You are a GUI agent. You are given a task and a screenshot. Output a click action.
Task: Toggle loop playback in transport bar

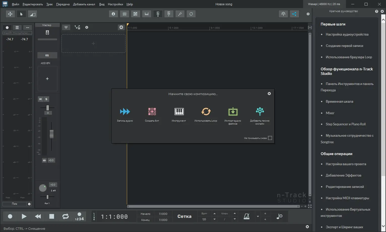tap(65, 216)
